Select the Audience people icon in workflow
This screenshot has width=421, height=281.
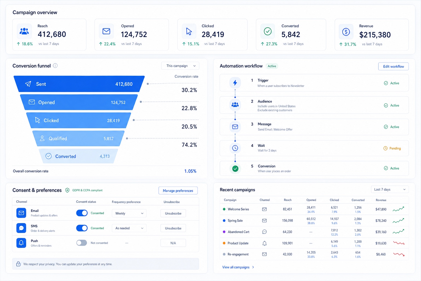[x=235, y=105]
